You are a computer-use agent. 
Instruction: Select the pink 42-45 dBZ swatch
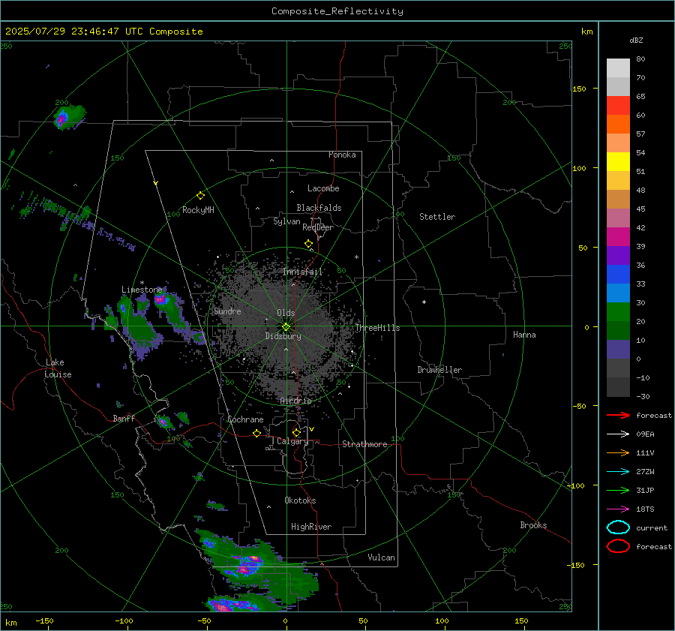618,218
